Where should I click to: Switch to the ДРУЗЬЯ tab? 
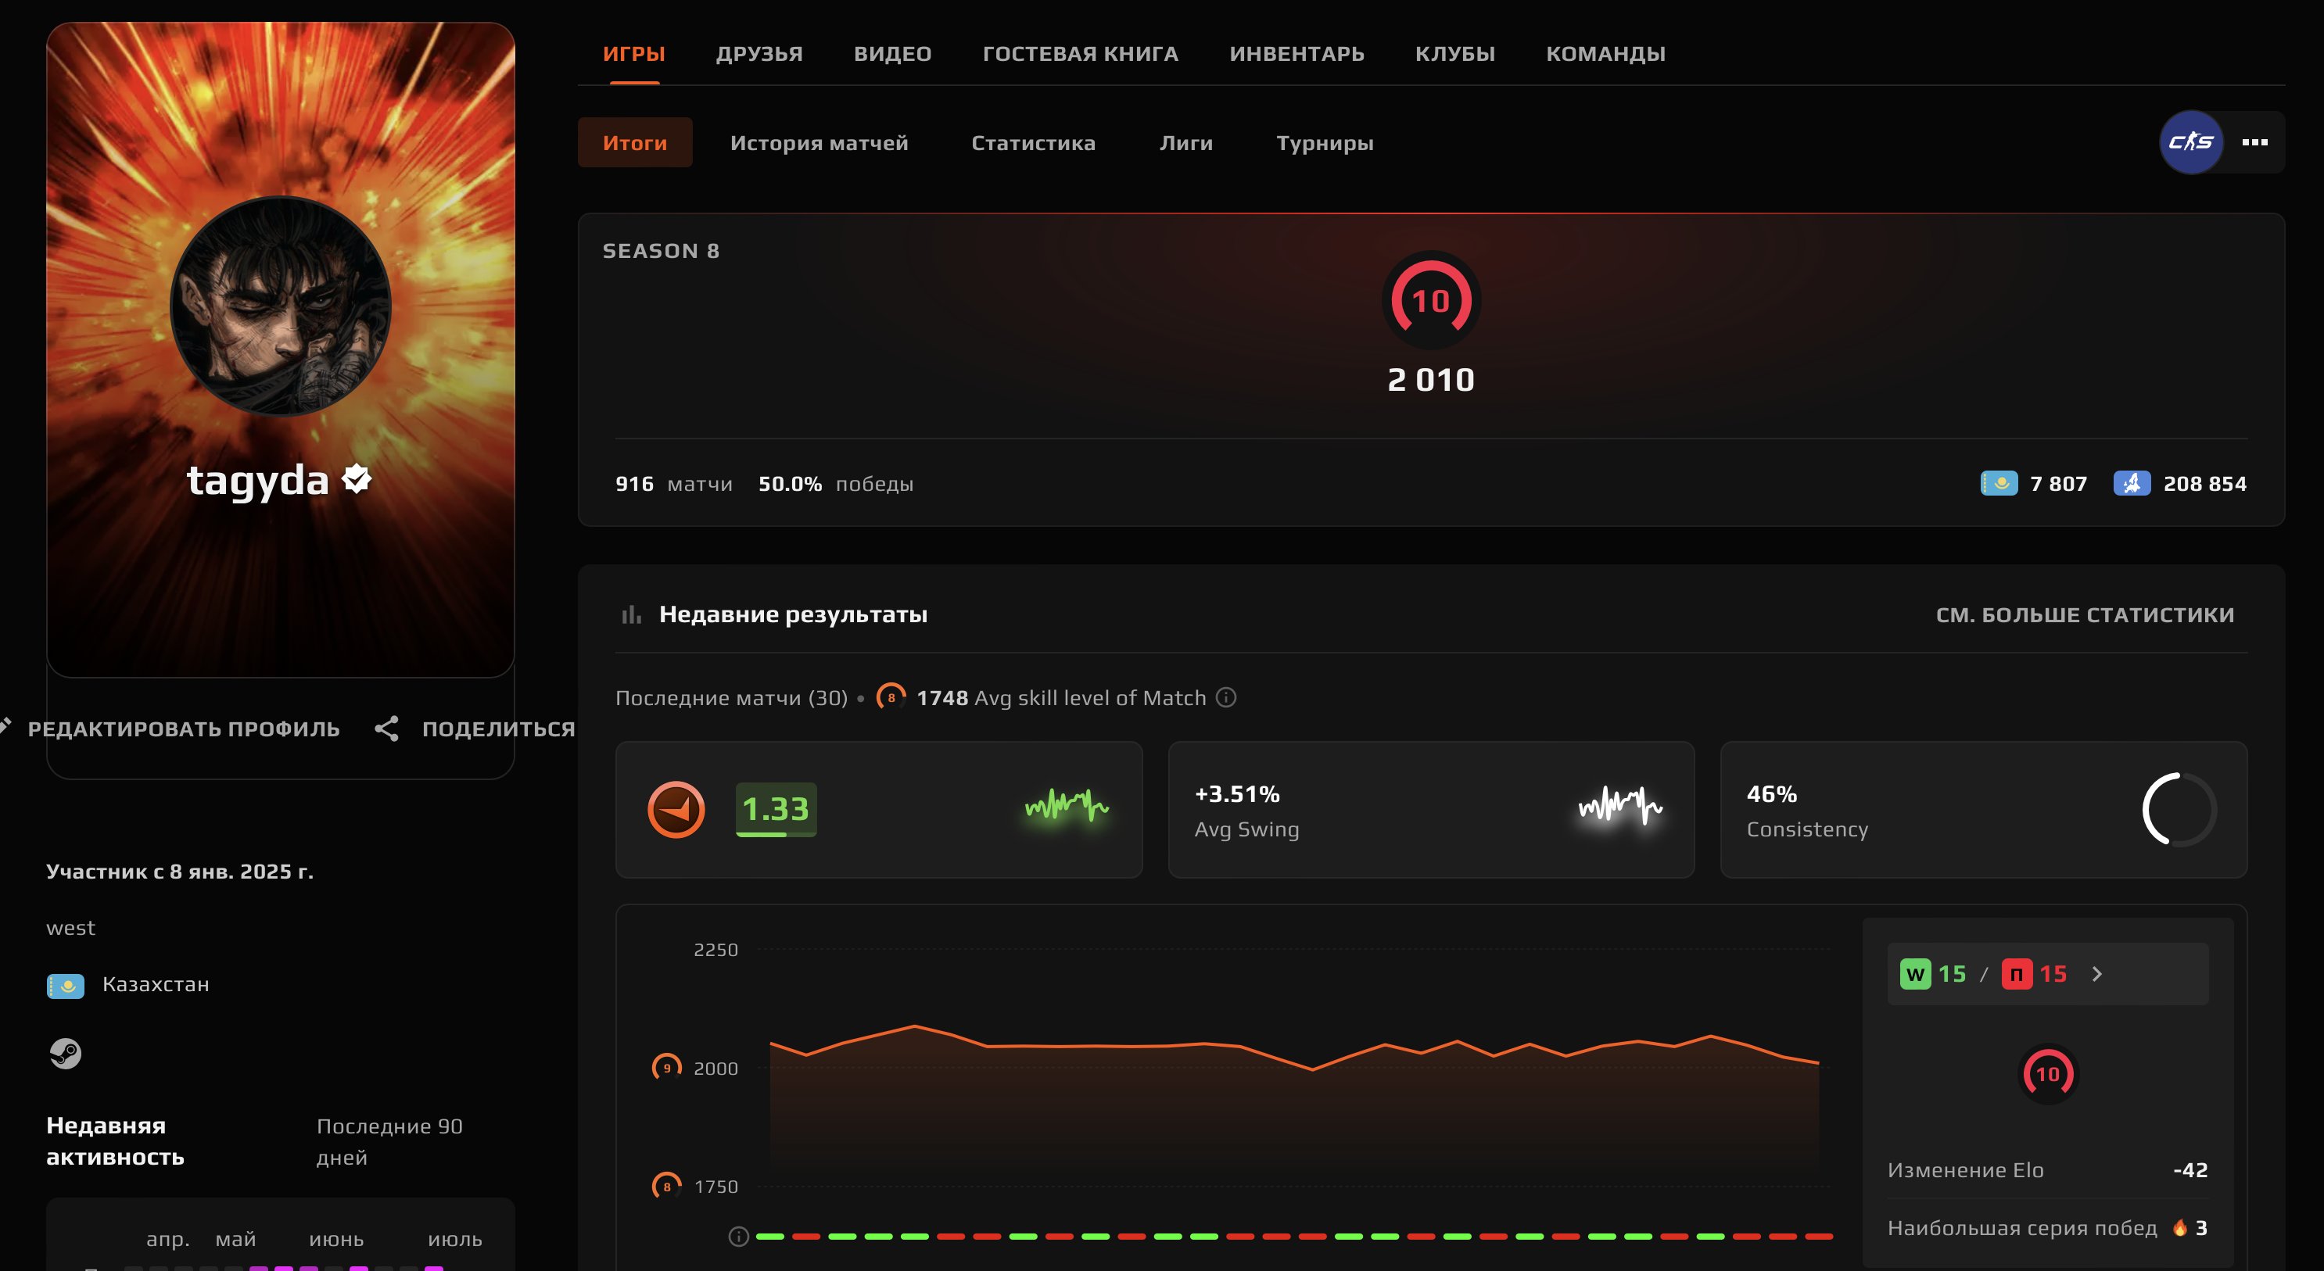coord(759,53)
